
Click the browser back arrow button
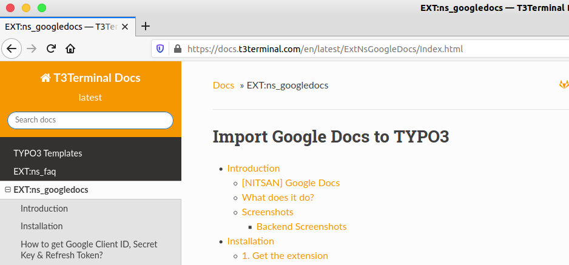click(12, 49)
